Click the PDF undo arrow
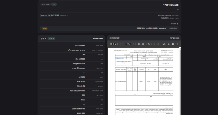The image size is (218, 115). pos(154,44)
